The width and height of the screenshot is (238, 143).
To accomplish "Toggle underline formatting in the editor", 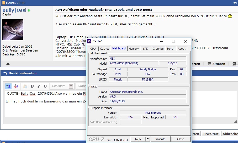I will point(45,86).
